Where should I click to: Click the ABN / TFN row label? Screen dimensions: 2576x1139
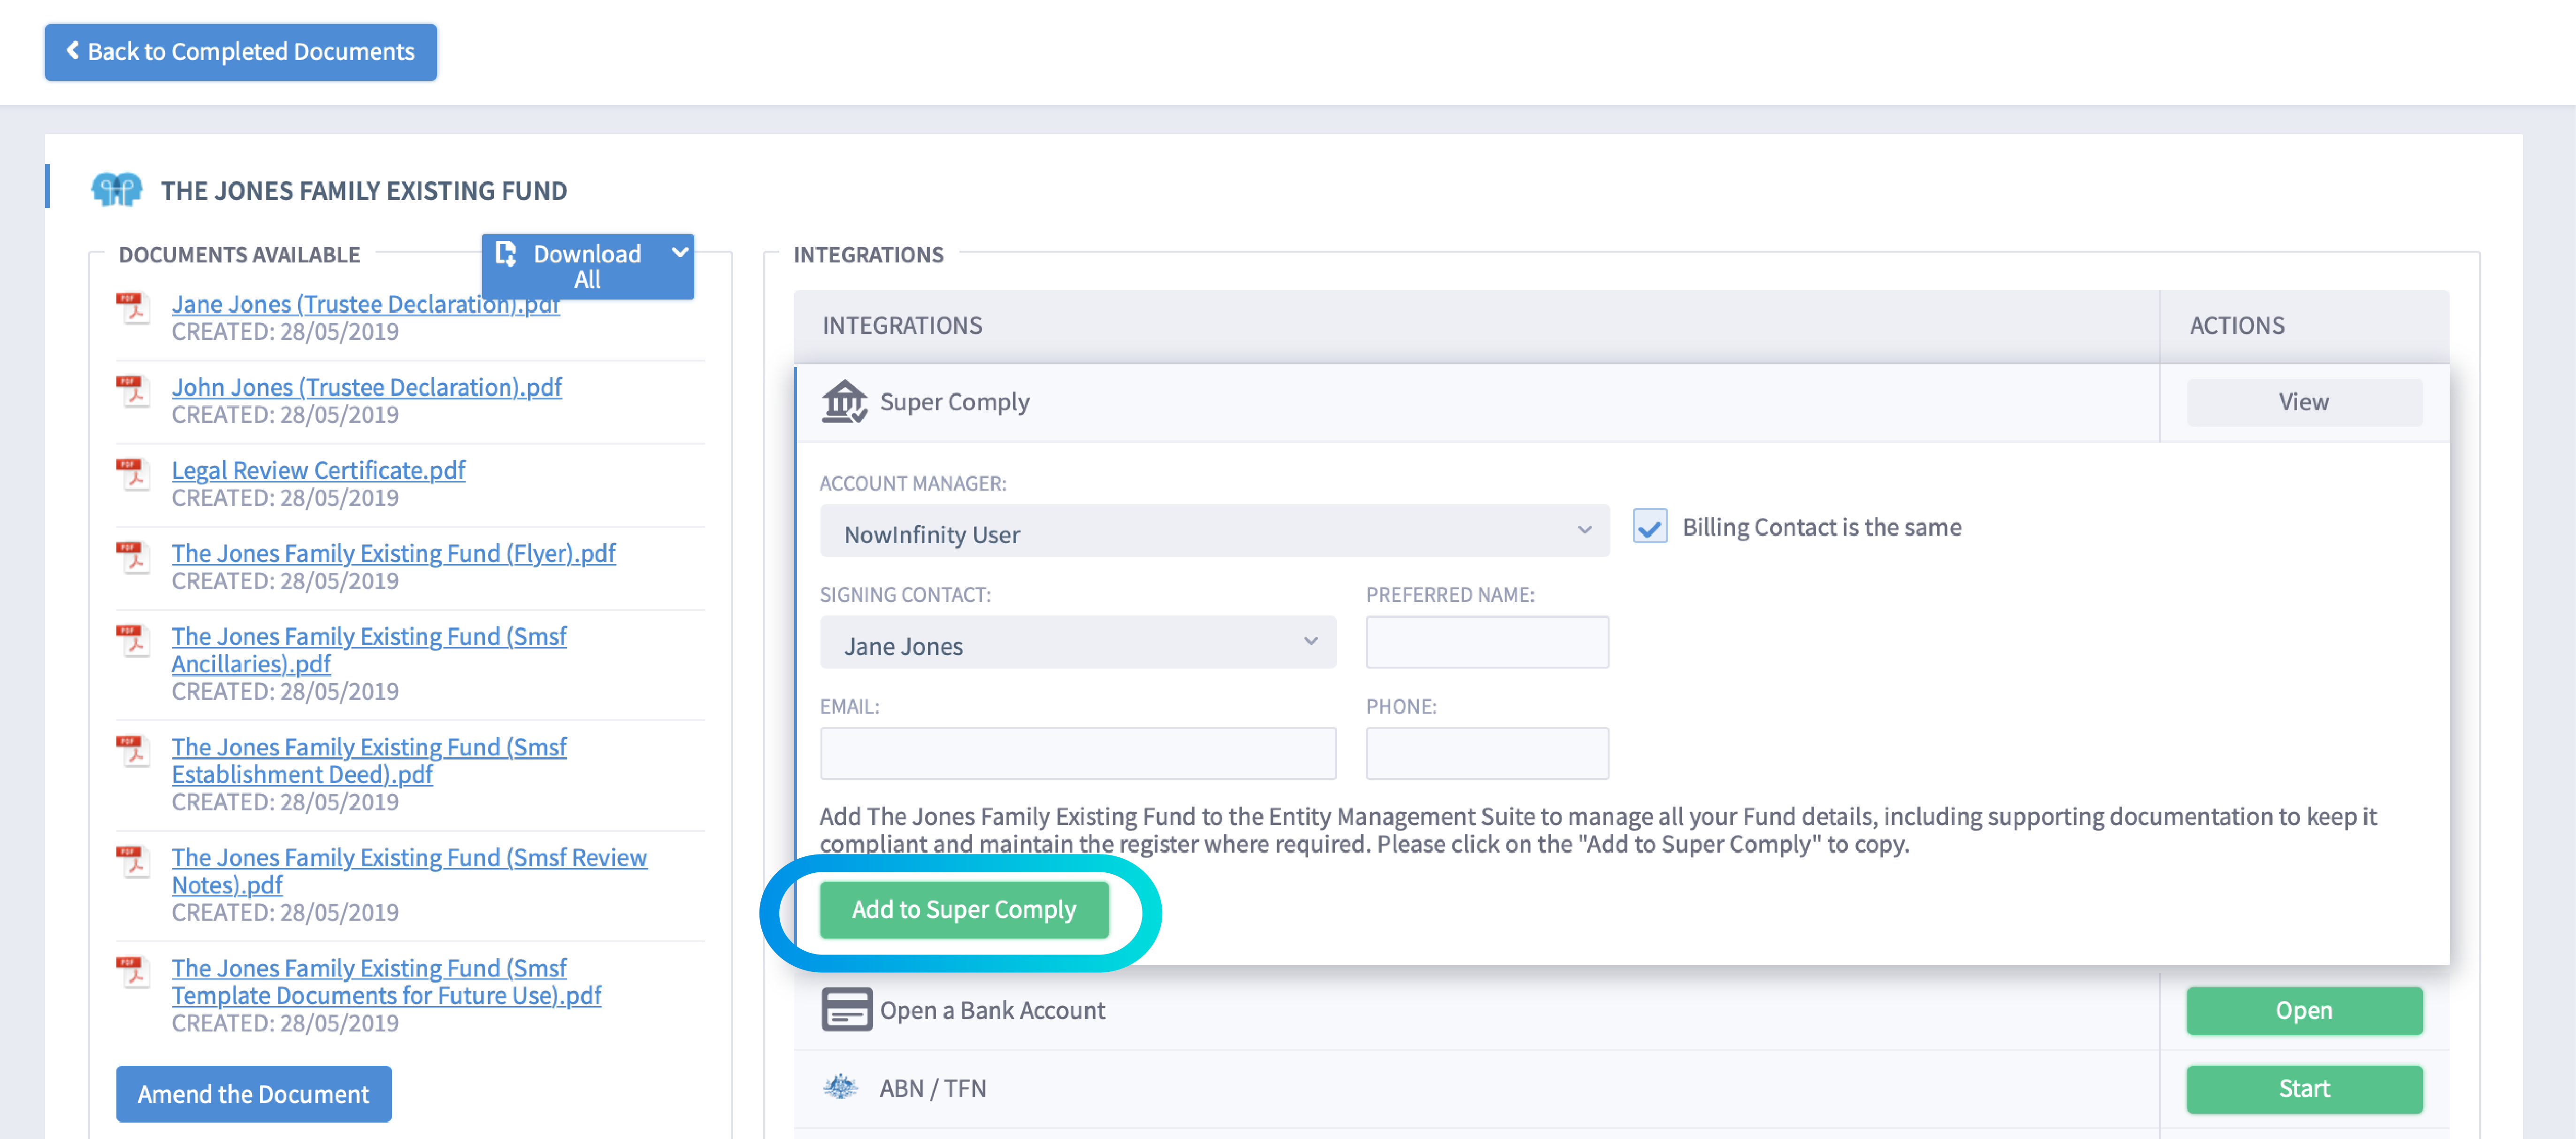[932, 1089]
